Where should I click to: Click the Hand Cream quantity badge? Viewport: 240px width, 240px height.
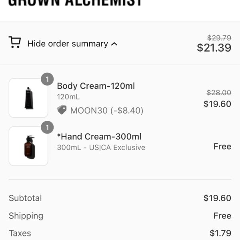(x=47, y=127)
